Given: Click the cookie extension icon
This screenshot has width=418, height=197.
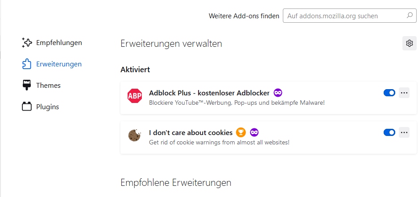Looking at the screenshot, I should [x=135, y=135].
